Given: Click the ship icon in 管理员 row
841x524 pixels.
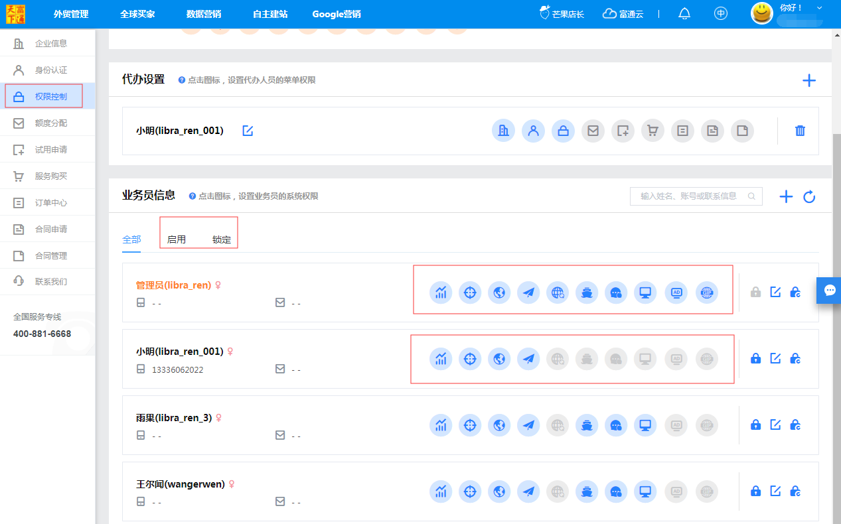Looking at the screenshot, I should (587, 292).
